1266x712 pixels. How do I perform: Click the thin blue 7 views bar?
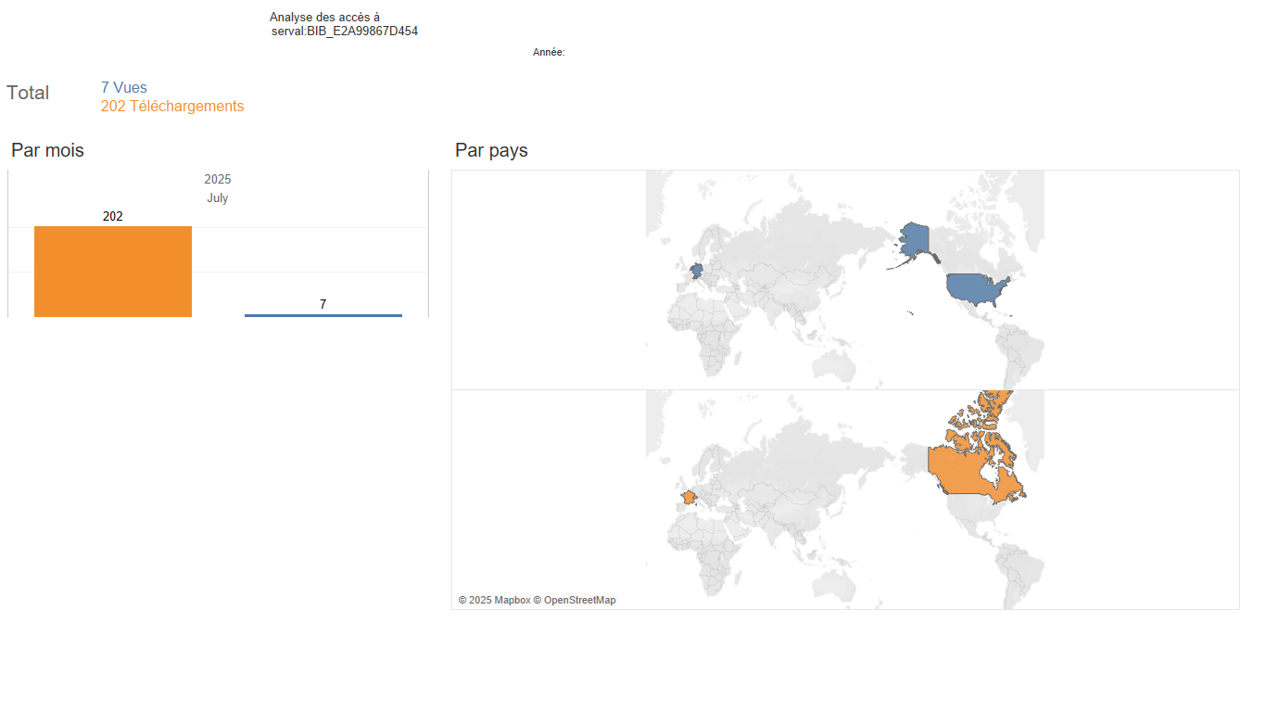coord(323,315)
